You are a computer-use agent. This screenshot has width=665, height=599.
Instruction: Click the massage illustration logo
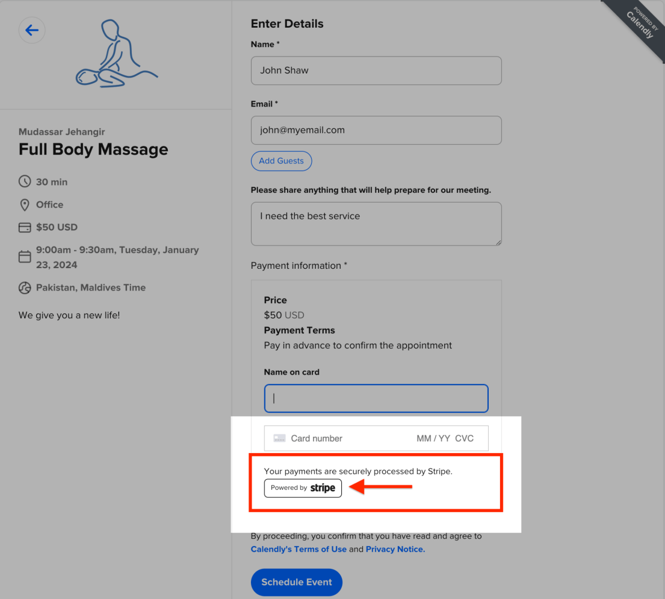[117, 54]
